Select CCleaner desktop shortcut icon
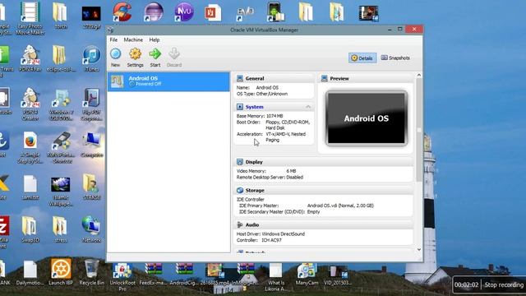The width and height of the screenshot is (526, 296). pyautogui.click(x=122, y=12)
